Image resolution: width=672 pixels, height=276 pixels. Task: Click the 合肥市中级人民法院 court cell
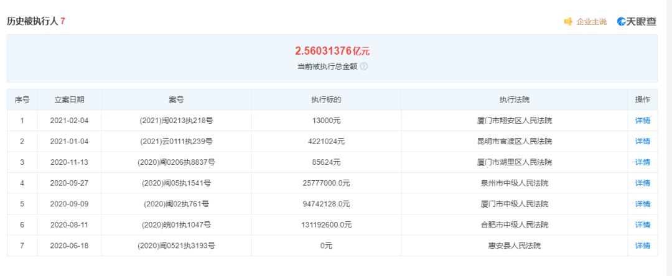(514, 224)
